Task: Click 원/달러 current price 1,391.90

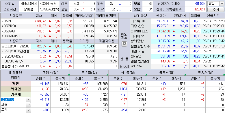Action: point(164,56)
